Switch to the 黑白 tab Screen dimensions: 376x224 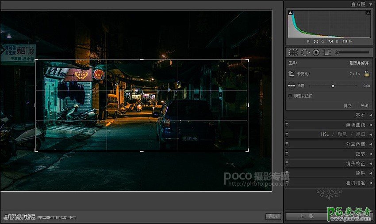pos(361,134)
